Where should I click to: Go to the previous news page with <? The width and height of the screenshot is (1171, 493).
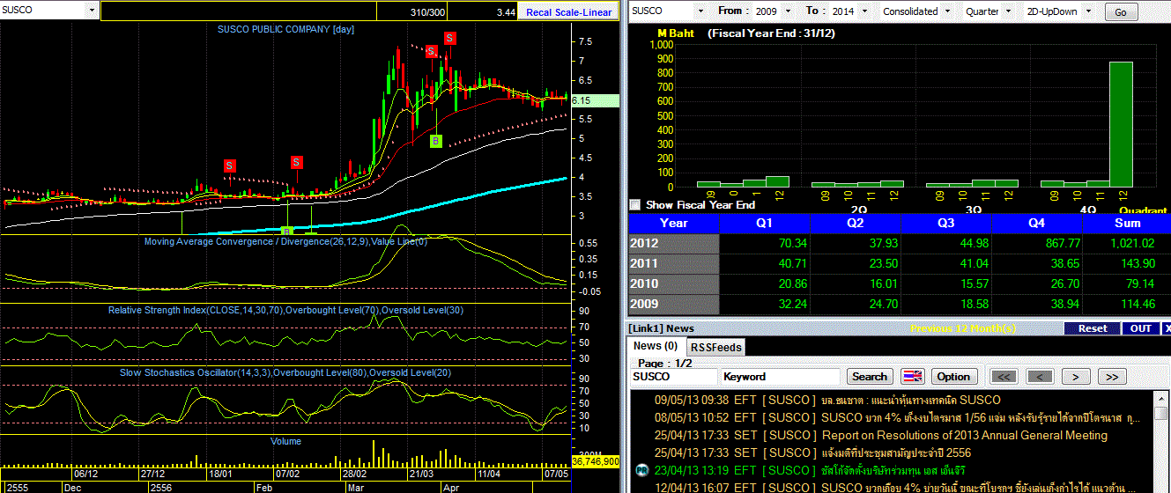(x=1040, y=377)
